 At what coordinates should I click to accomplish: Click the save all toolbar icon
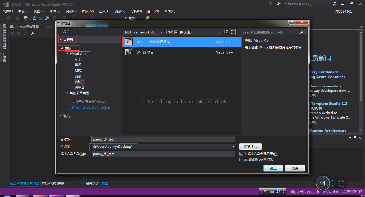(47, 18)
